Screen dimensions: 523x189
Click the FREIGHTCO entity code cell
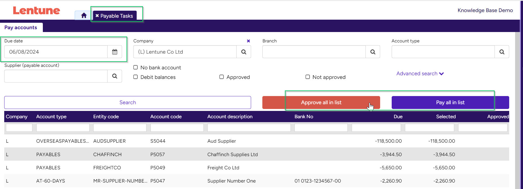pyautogui.click(x=107, y=168)
